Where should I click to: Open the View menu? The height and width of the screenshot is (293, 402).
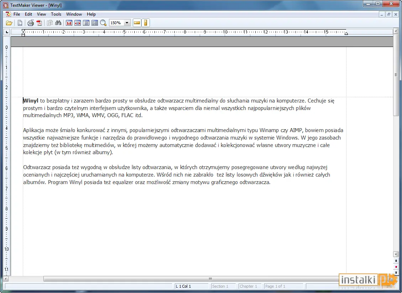click(41, 14)
